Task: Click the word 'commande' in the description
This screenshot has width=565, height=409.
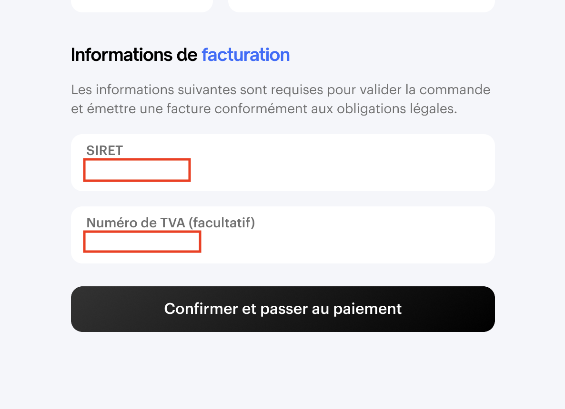Action: tap(454, 89)
